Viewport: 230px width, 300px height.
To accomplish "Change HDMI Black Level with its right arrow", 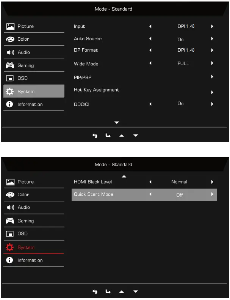I will [212, 182].
